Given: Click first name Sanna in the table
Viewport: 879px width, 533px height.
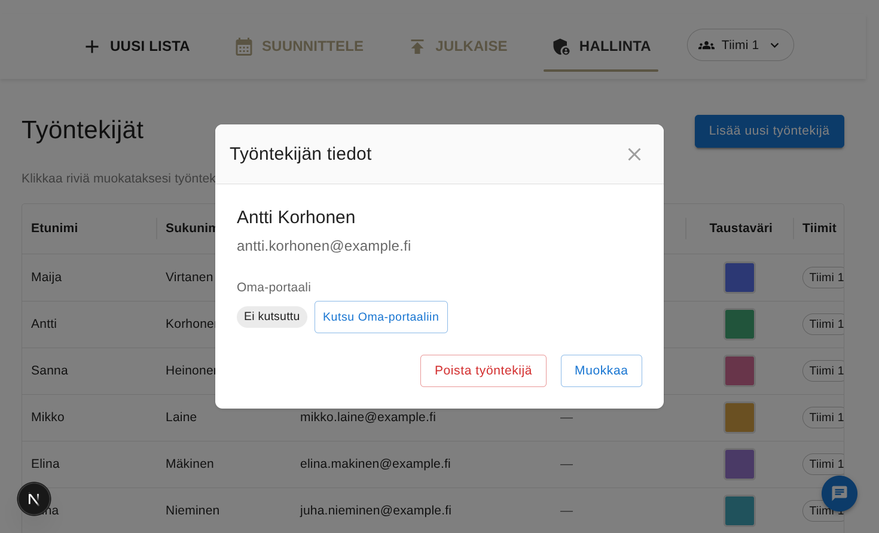Looking at the screenshot, I should (50, 370).
